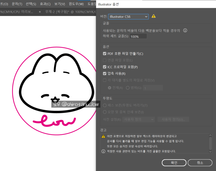Click the '적절한 사용 권한이 있는' info text
The image size is (216, 171).
[141, 151]
